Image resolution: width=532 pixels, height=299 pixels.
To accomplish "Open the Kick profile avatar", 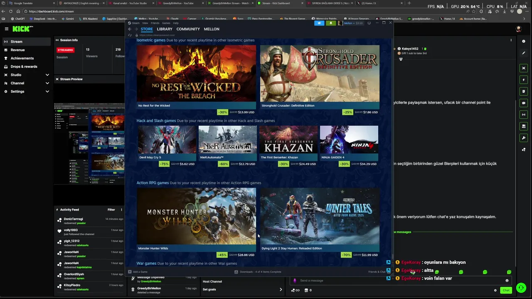I will 518,29.
